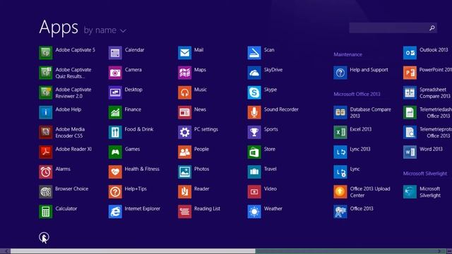
Task: Open the Mail app
Action: click(191, 53)
